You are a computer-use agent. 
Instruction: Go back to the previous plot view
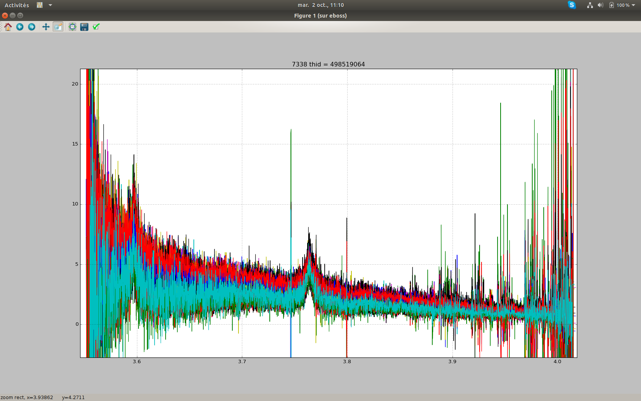coord(20,27)
